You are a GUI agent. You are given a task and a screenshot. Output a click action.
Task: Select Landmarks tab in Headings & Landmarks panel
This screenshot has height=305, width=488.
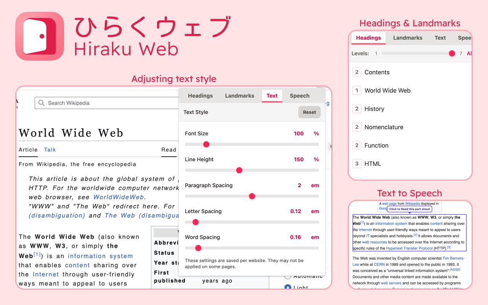tap(408, 38)
